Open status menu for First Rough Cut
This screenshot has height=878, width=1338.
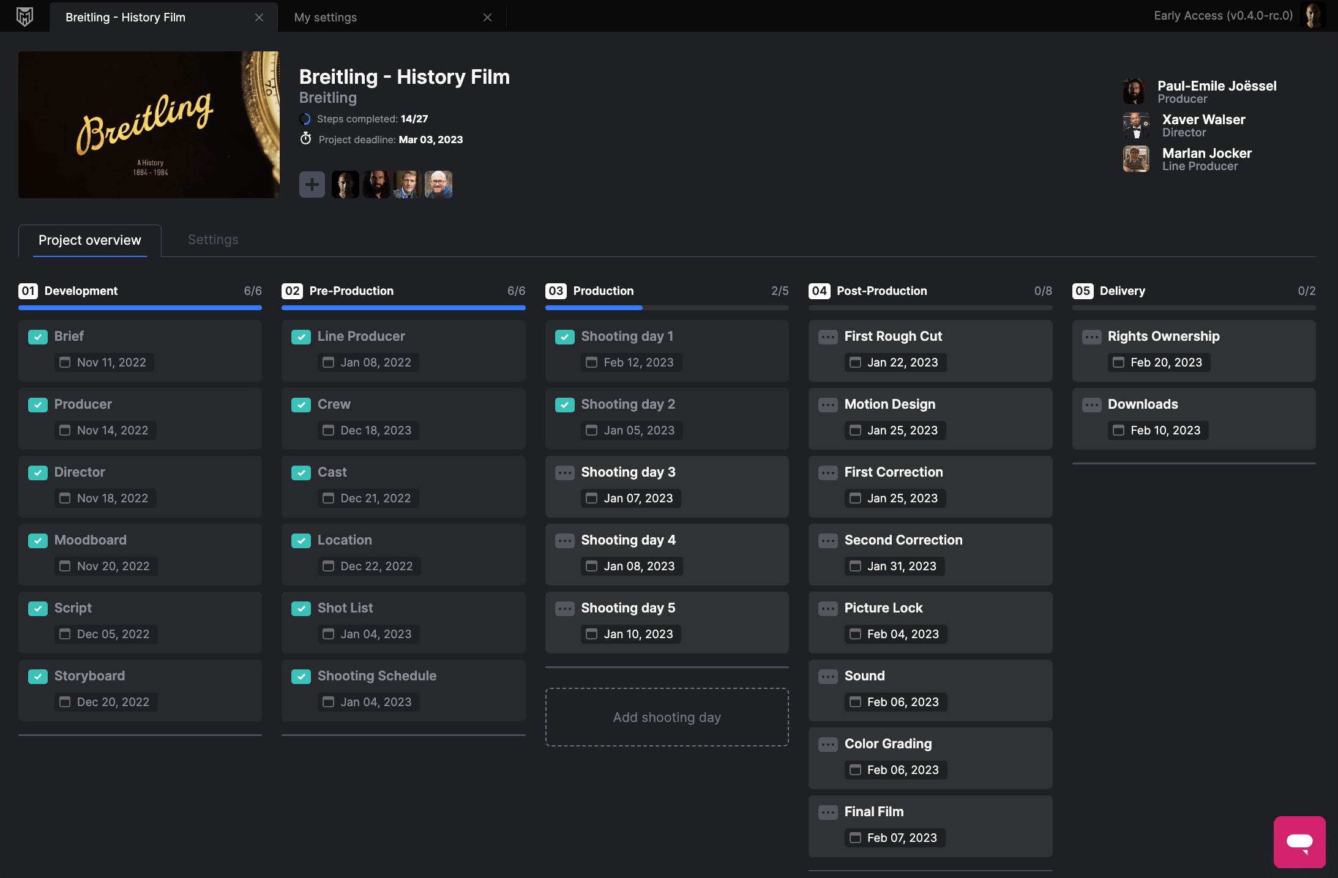click(828, 337)
